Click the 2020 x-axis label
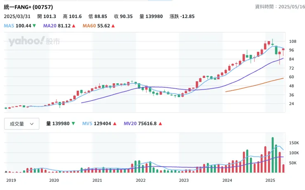 pyautogui.click(x=54, y=180)
